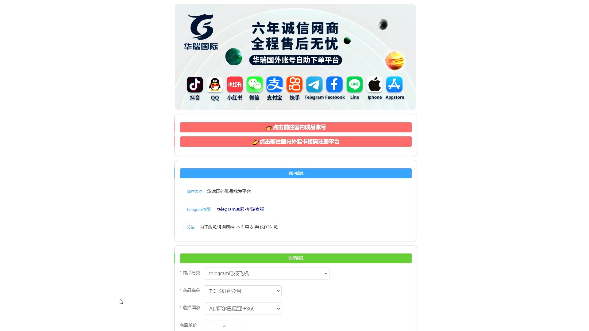Click 点击前往国内外实卡接码注册平台 button

(x=296, y=142)
